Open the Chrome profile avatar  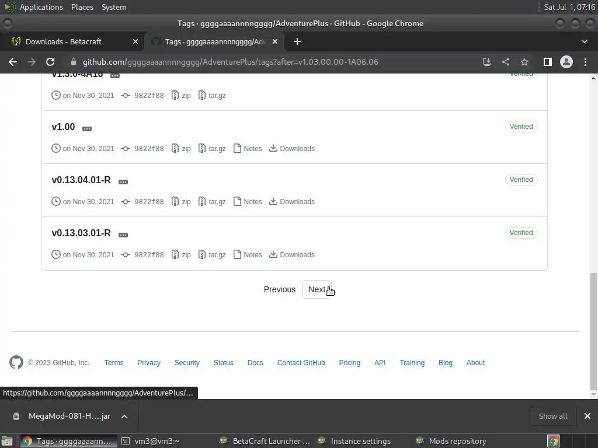click(x=566, y=62)
